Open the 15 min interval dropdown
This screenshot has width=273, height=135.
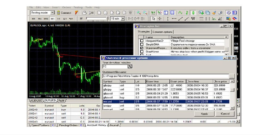[123, 19]
